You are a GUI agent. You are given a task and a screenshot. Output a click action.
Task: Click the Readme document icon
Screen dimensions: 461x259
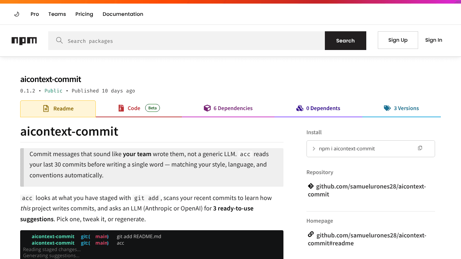pyautogui.click(x=46, y=108)
